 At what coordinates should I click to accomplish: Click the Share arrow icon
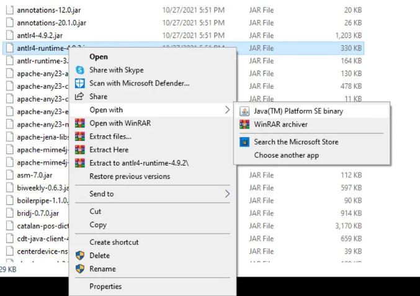click(x=79, y=96)
